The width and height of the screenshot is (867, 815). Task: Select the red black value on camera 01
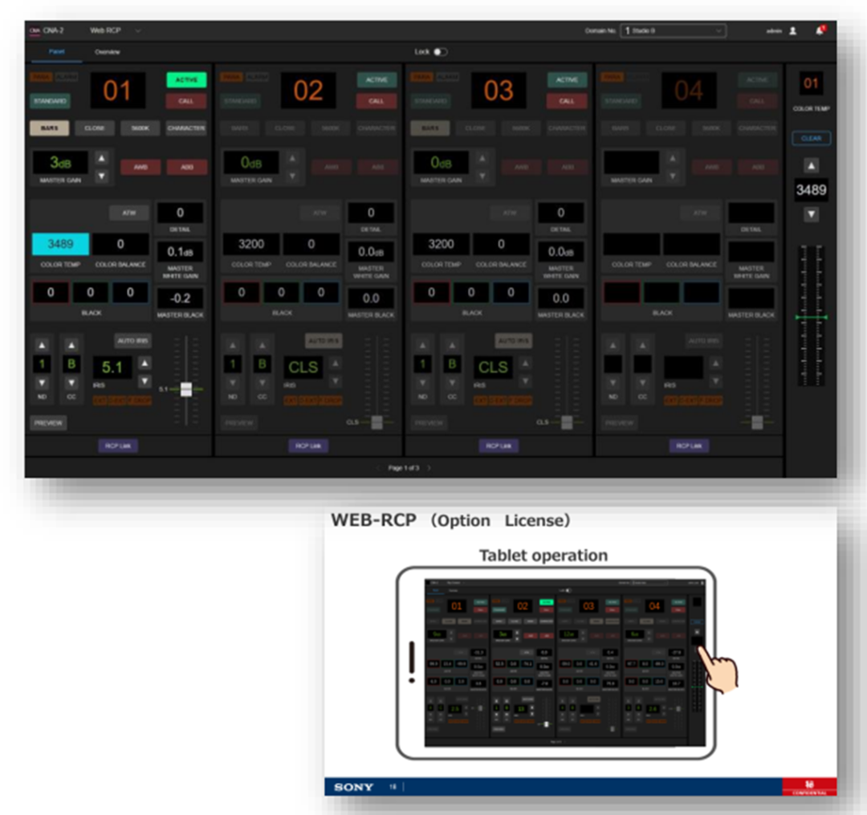51,292
